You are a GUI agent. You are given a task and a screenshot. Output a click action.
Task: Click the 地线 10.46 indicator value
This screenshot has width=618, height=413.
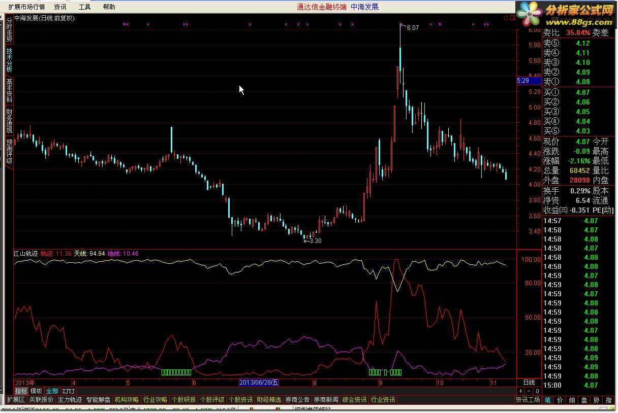[123, 254]
